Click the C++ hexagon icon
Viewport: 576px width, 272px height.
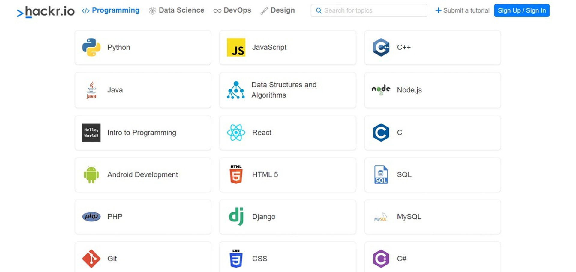pos(381,47)
